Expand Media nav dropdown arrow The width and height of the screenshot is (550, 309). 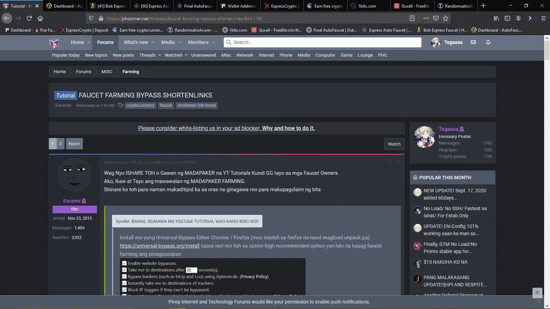pos(179,42)
